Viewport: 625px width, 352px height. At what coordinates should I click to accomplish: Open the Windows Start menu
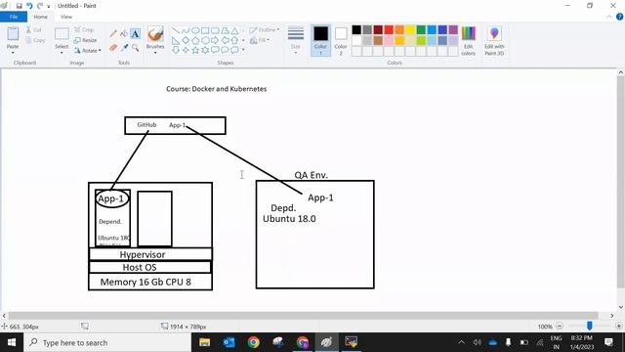tap(12, 342)
